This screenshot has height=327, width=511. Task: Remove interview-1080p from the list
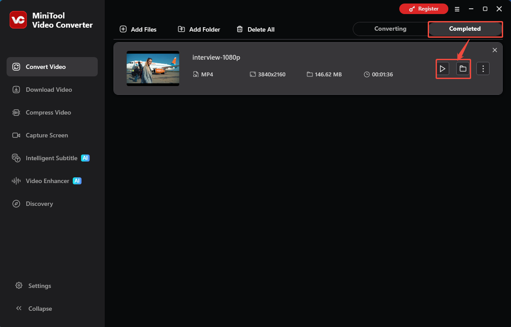pos(495,50)
